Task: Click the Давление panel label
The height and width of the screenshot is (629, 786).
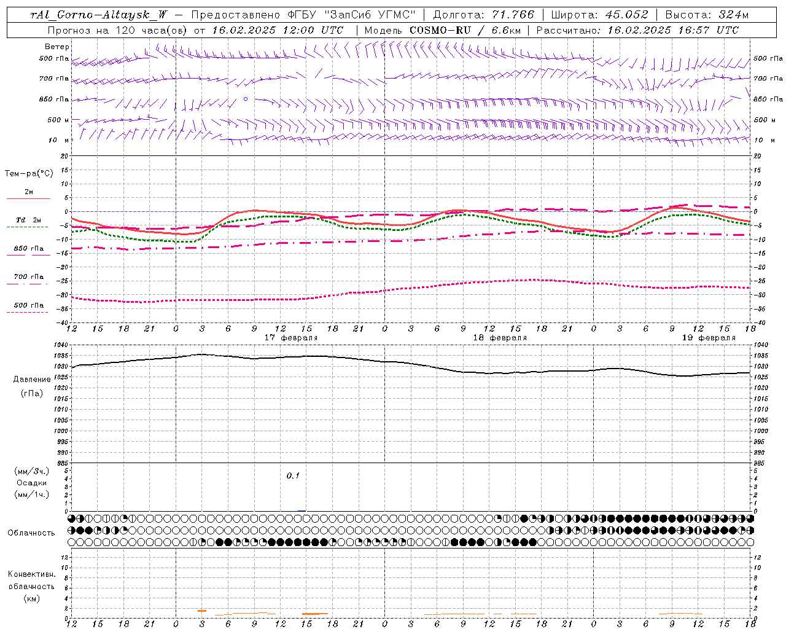Action: coord(32,380)
